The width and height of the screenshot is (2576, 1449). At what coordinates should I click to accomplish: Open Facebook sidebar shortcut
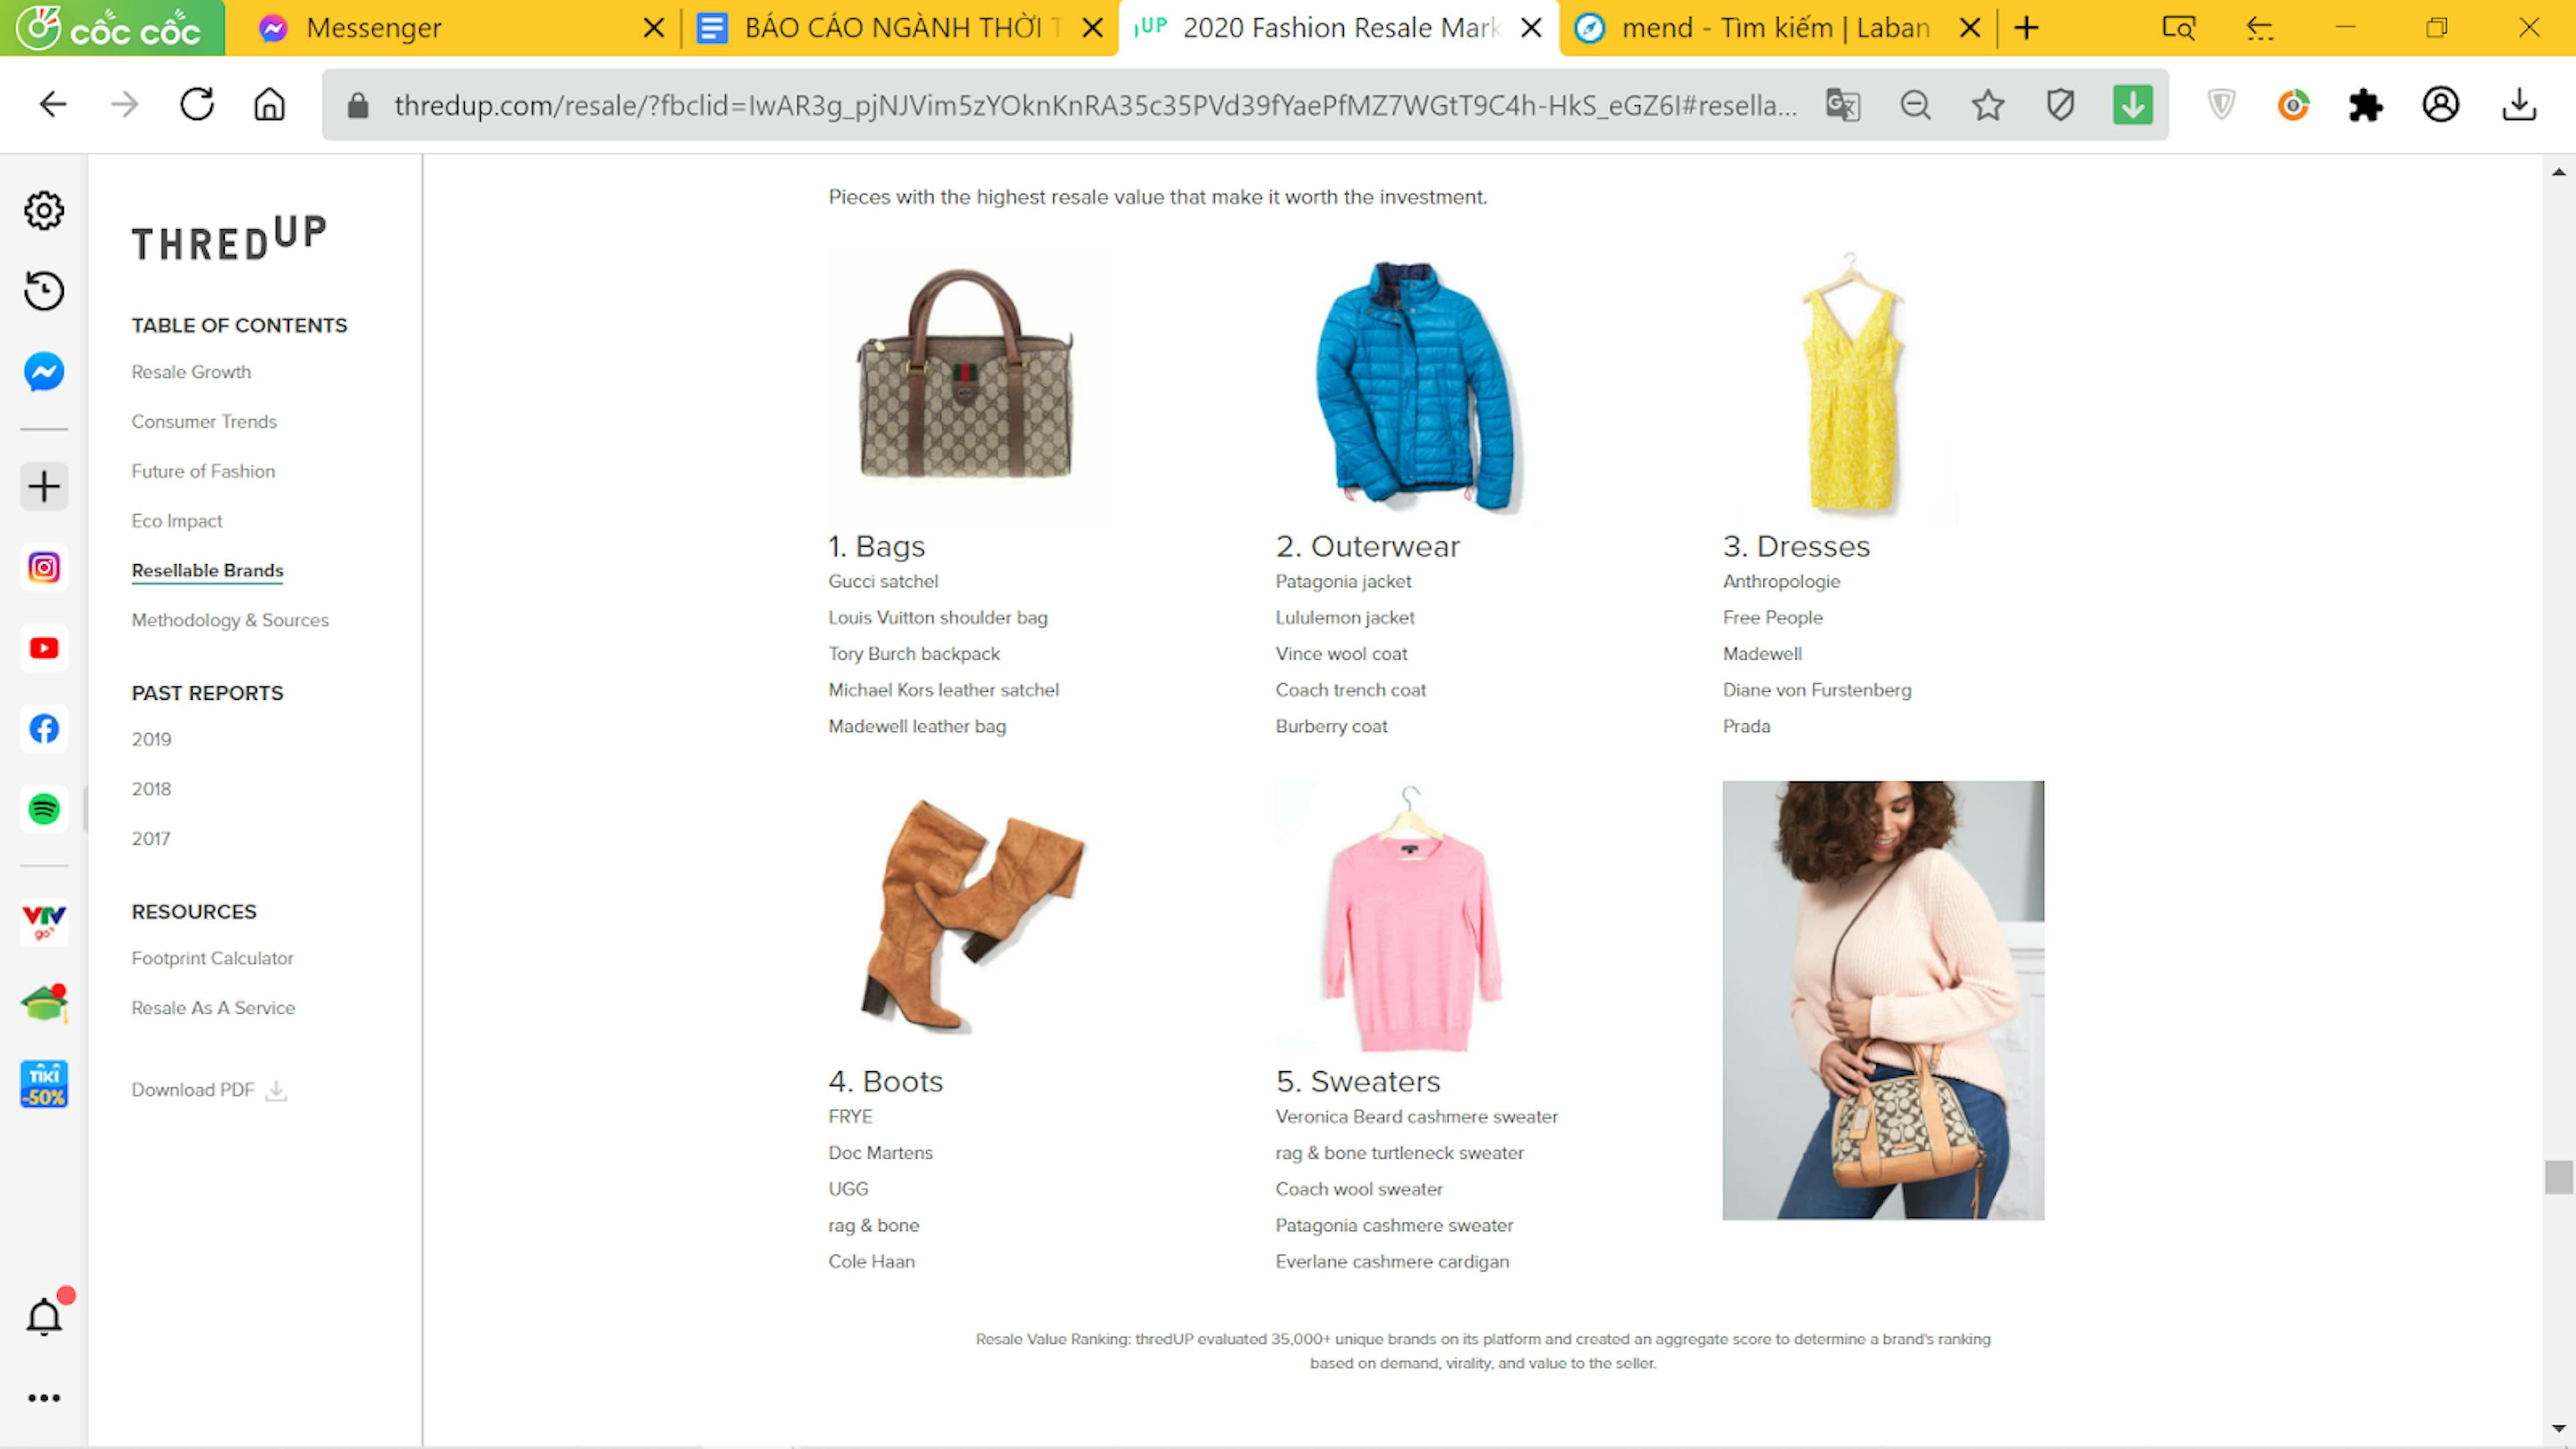[44, 729]
